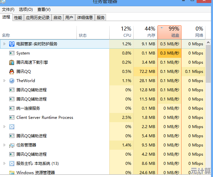This screenshot has height=177, width=213.
Task: Switch to the 详细信息 tab
Action: click(x=85, y=18)
